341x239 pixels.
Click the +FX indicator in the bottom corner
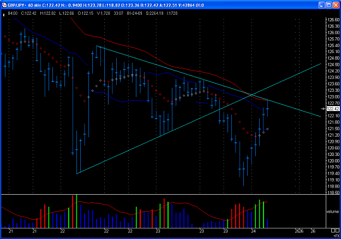336,236
